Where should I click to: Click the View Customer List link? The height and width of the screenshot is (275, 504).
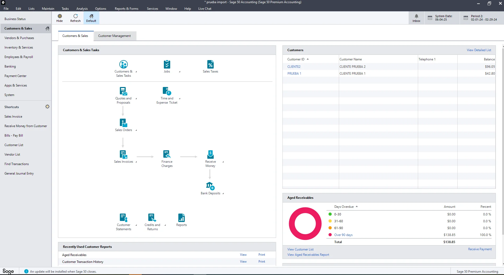[x=300, y=249]
